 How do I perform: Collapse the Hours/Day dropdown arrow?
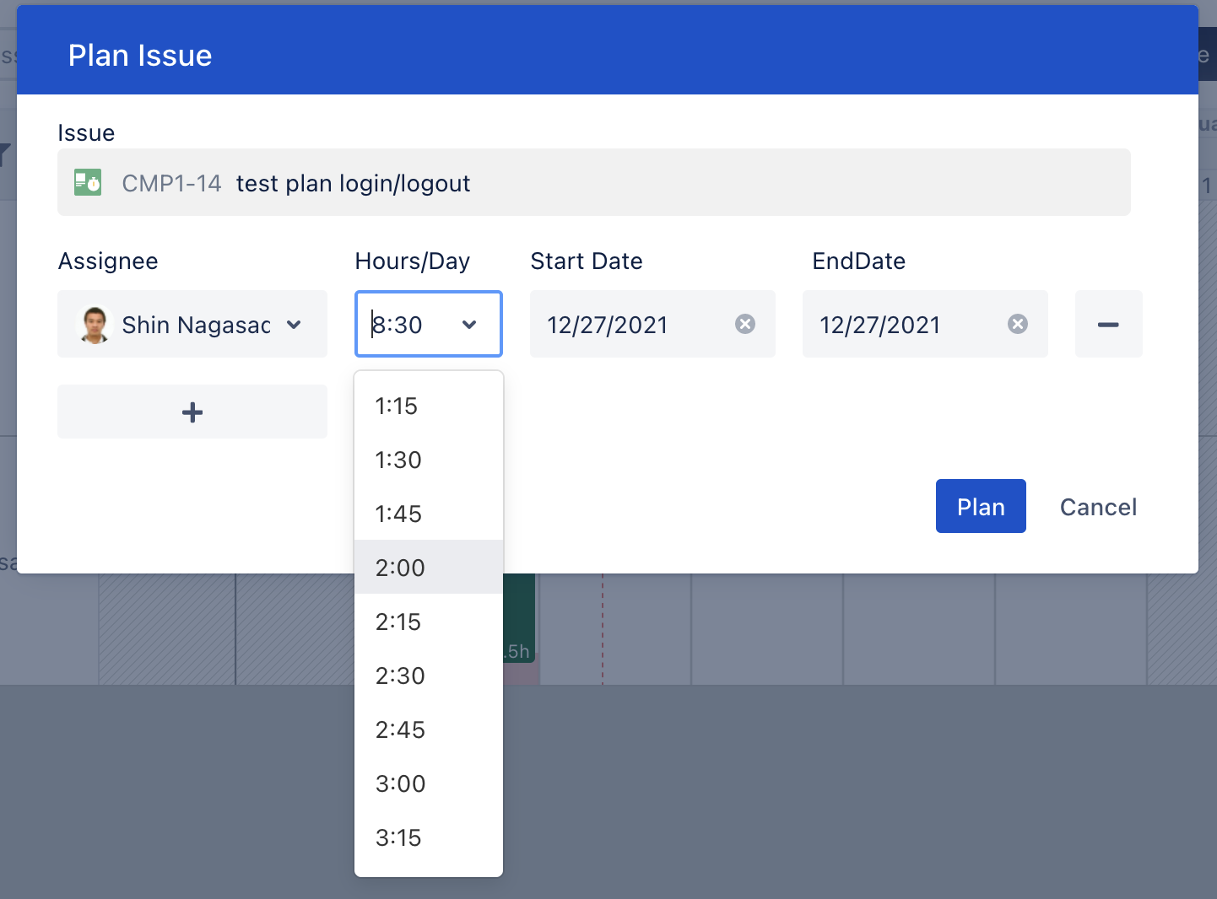pos(469,325)
